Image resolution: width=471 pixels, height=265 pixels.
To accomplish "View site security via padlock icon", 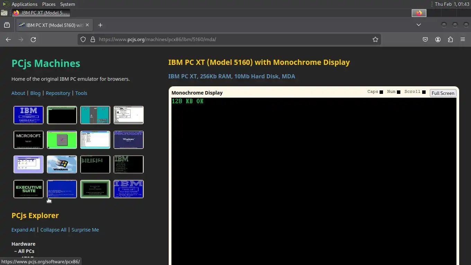I will [x=92, y=39].
